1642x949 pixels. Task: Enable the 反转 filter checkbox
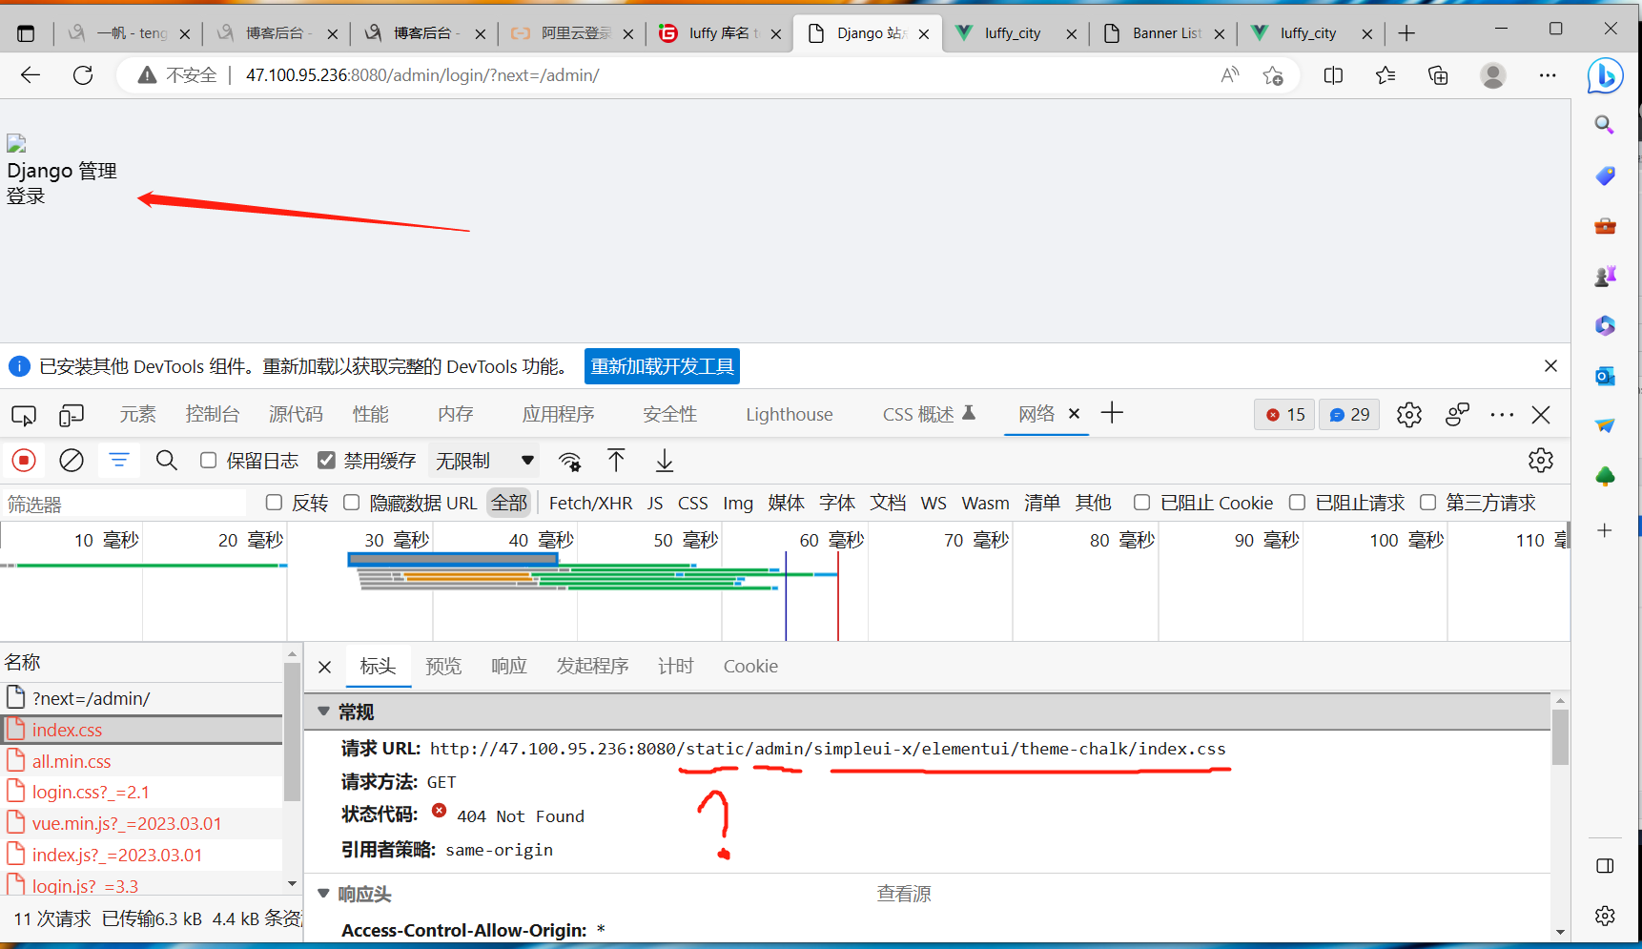(x=275, y=503)
